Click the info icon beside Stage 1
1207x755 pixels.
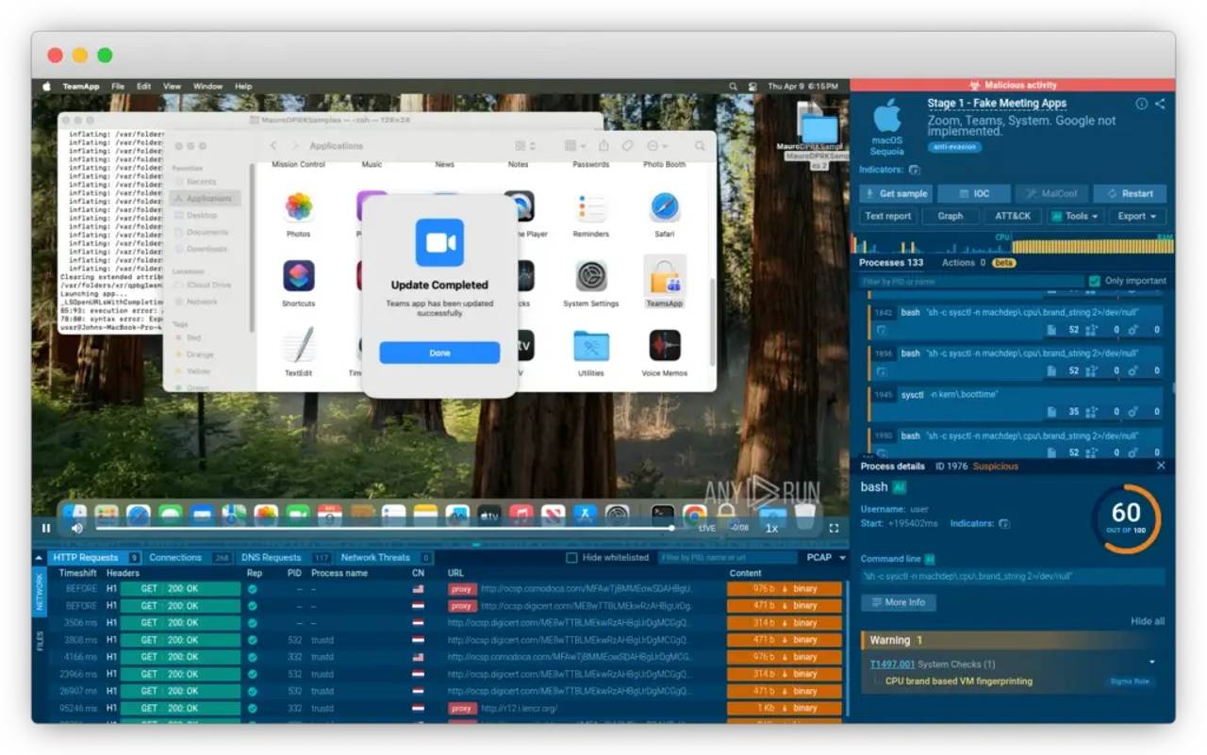click(x=1140, y=104)
